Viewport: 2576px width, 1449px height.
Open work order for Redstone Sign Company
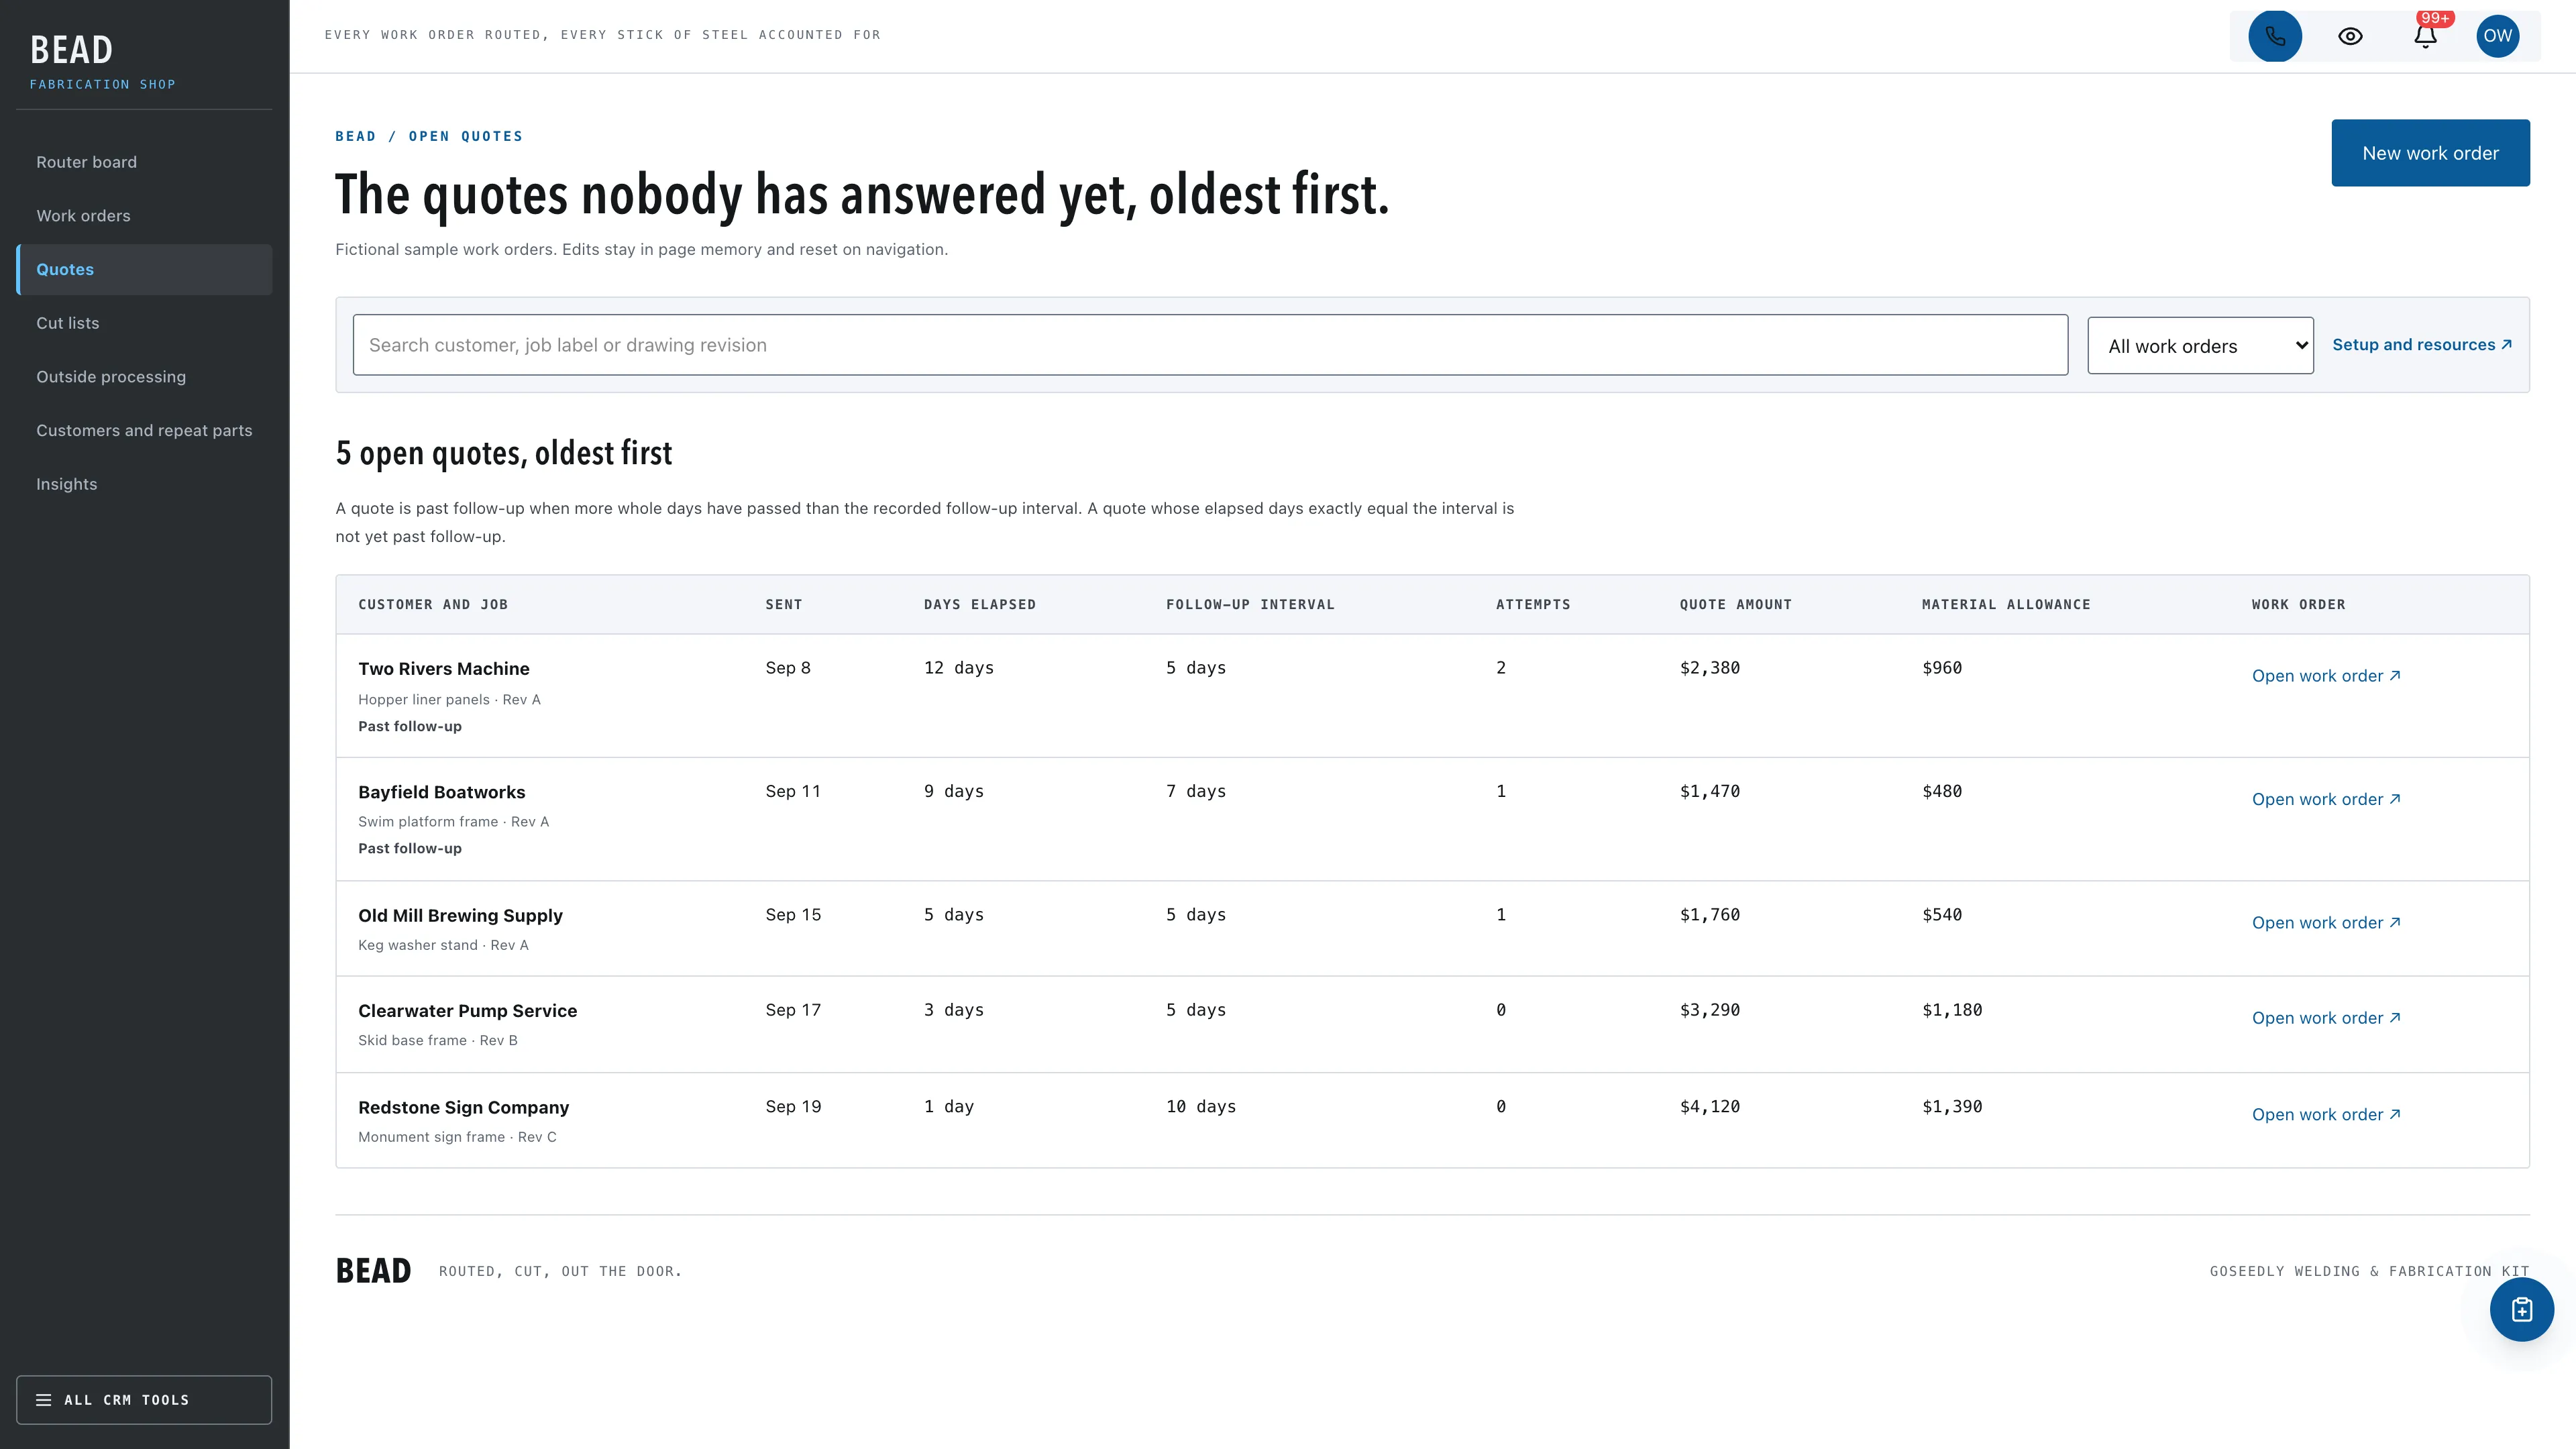(x=2325, y=1114)
